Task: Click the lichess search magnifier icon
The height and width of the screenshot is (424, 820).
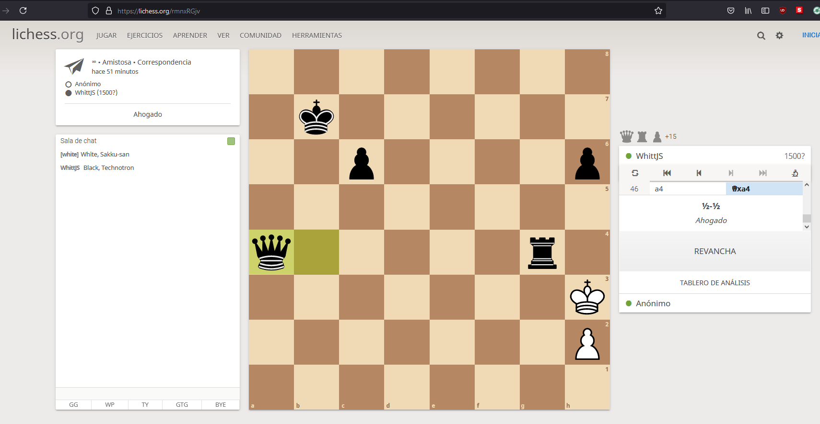Action: tap(761, 35)
